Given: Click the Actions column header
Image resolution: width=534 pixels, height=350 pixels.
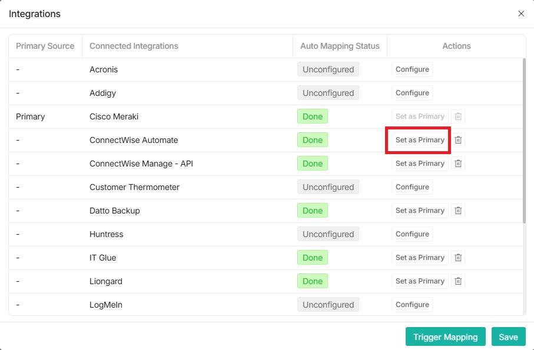Looking at the screenshot, I should (456, 46).
